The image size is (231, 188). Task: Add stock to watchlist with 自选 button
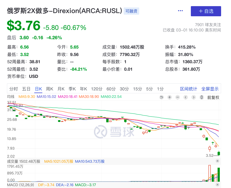click(206, 11)
